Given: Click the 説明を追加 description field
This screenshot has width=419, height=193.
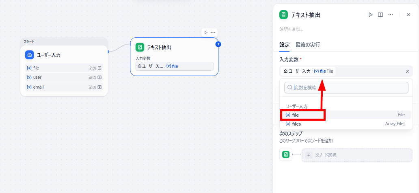Looking at the screenshot, I should tap(291, 29).
